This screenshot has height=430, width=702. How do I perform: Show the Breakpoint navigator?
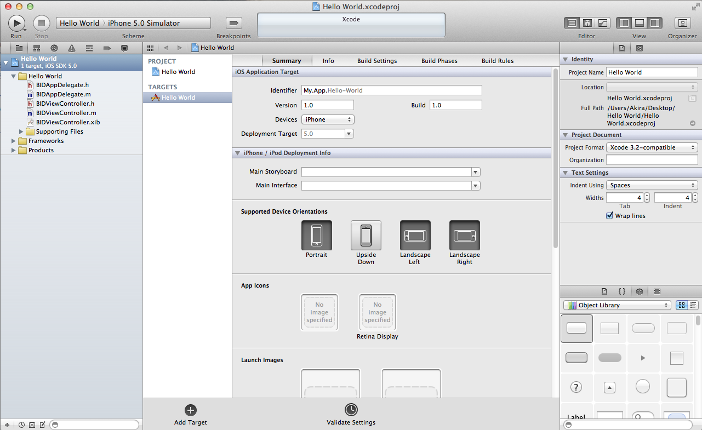coord(107,48)
